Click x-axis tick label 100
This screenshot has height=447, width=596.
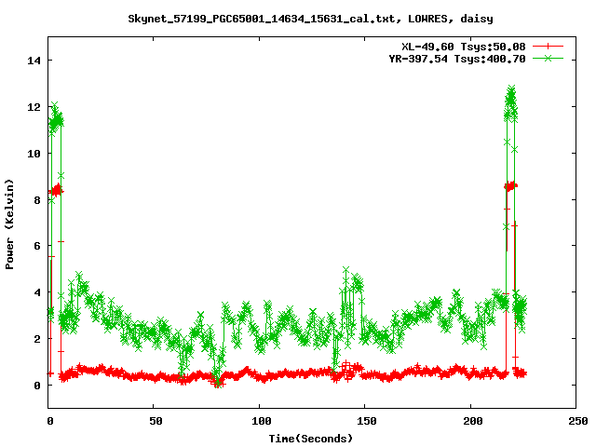(x=262, y=421)
